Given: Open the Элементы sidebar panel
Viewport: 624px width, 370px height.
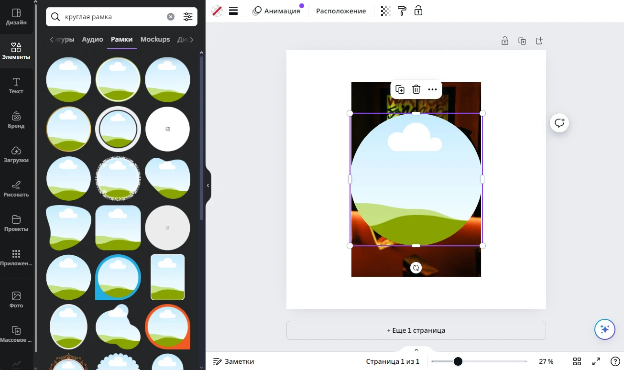Looking at the screenshot, I should point(16,51).
